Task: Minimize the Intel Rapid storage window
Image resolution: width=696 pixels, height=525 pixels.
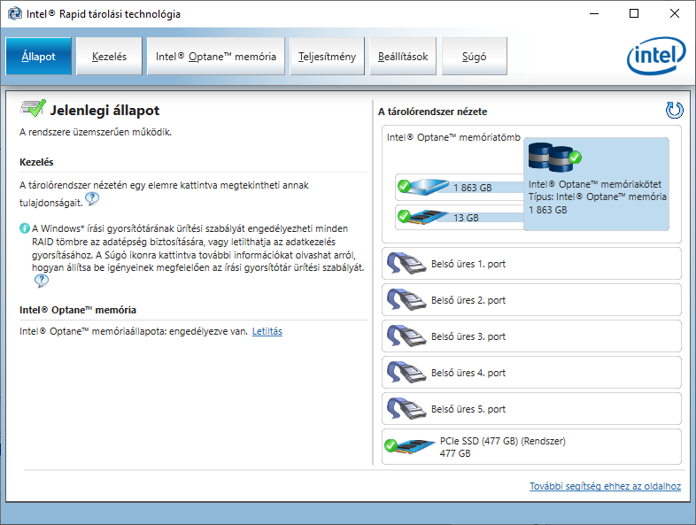Action: point(594,14)
